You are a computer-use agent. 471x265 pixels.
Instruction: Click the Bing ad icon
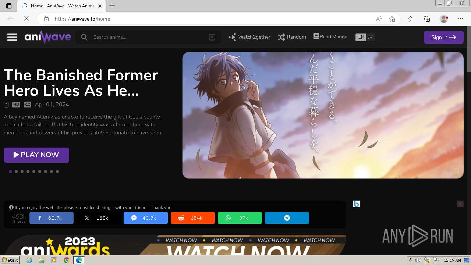(356, 204)
